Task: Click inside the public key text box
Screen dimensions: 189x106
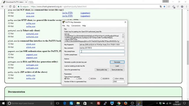Action: [x=93, y=38]
